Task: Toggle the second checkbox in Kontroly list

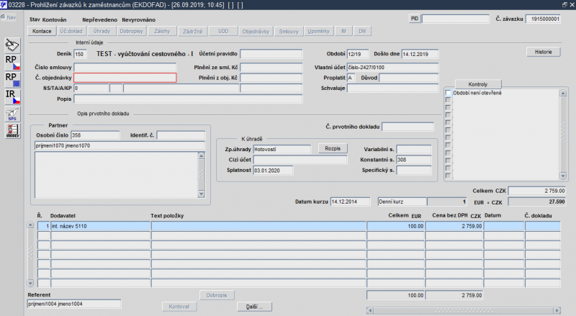Action: tap(448, 100)
